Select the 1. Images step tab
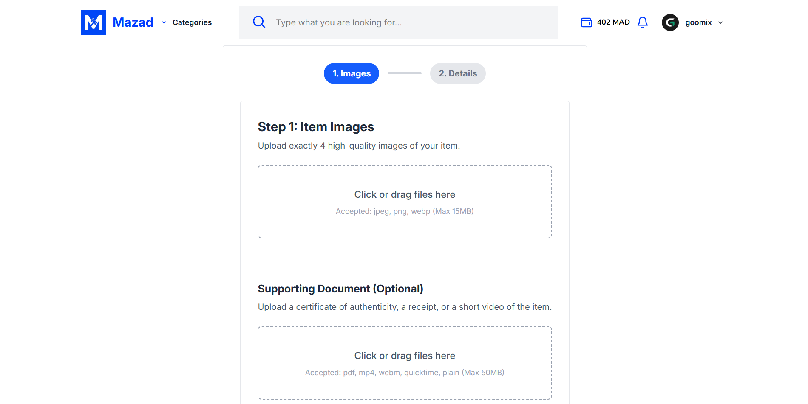808x404 pixels. point(352,73)
